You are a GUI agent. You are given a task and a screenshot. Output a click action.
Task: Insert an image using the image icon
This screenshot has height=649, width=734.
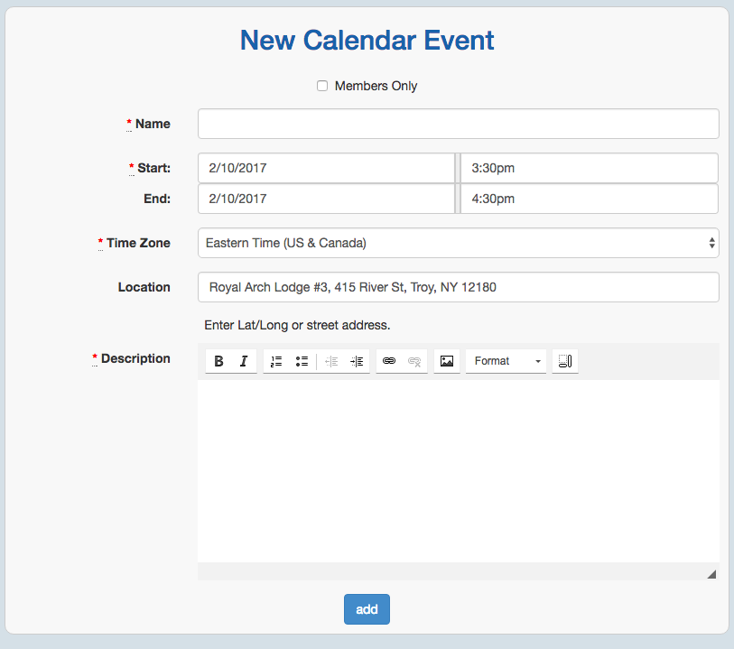click(447, 361)
